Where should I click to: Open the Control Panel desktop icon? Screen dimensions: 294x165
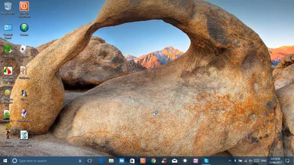tap(8, 31)
